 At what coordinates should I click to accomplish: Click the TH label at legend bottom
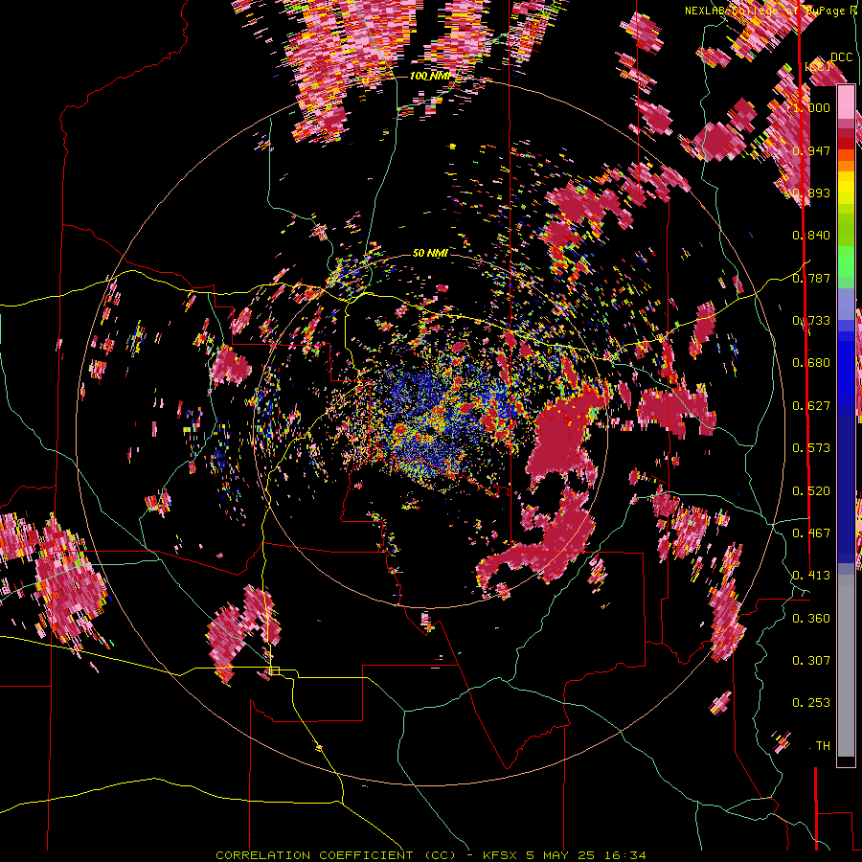pyautogui.click(x=823, y=746)
